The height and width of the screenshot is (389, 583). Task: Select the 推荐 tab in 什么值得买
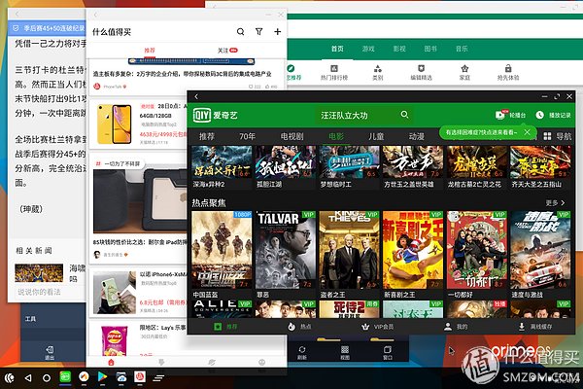[x=150, y=51]
